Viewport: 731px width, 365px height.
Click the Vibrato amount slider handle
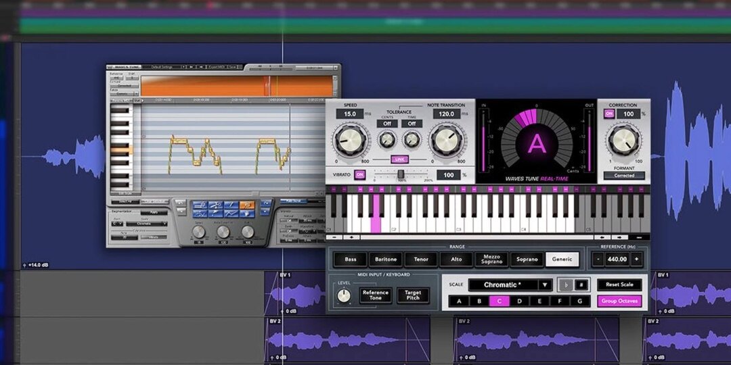[x=400, y=174]
